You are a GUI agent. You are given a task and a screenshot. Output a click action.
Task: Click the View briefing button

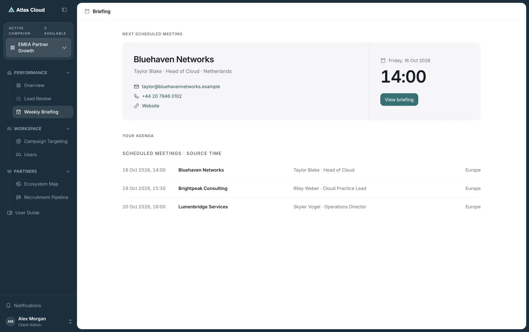click(399, 99)
